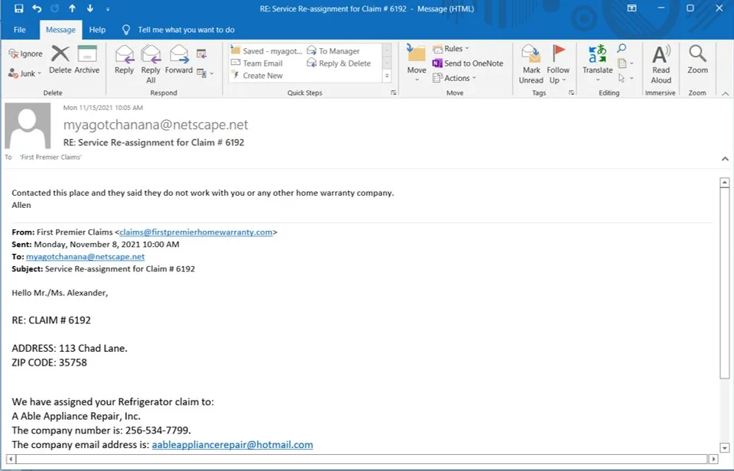Click the subject line RE: Service Re-assignment

pyautogui.click(x=154, y=142)
